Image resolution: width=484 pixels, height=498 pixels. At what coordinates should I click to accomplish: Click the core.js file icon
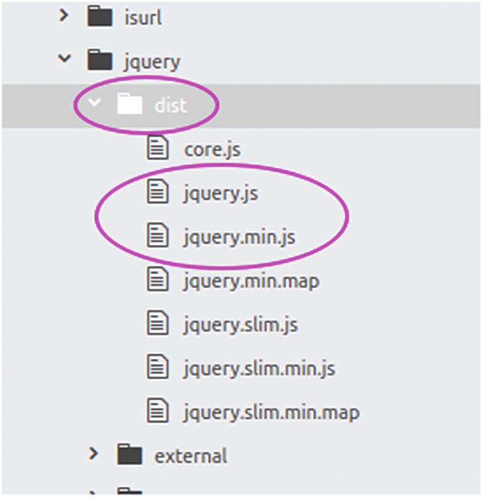click(158, 147)
